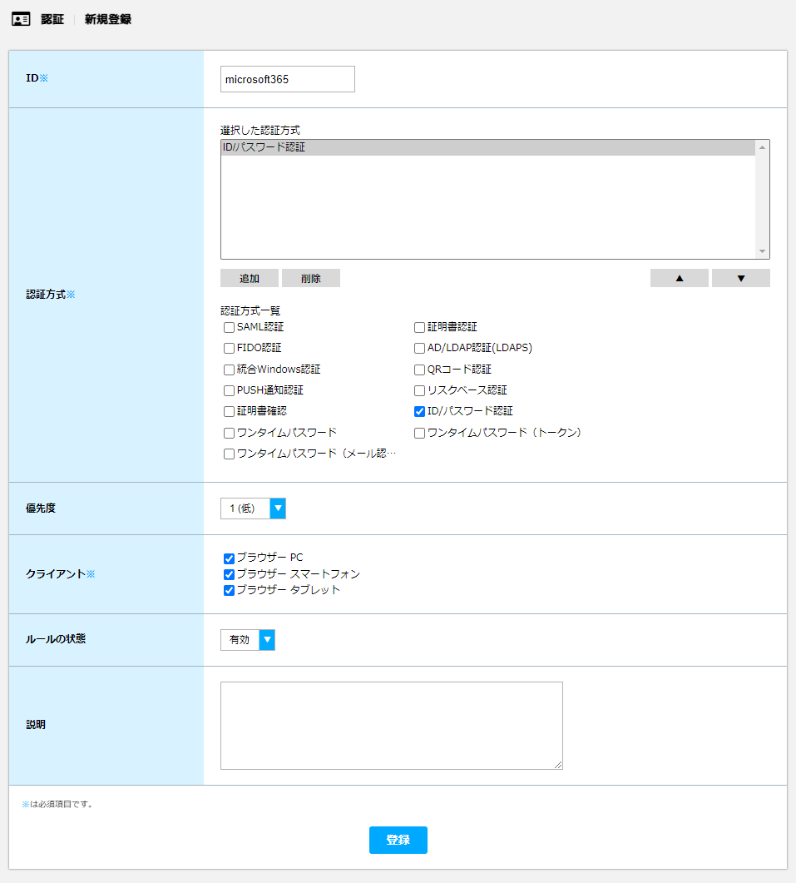
Task: Tick the リスクベース認証 checkbox
Action: [x=419, y=390]
